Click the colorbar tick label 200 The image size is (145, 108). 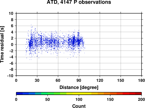142,99
